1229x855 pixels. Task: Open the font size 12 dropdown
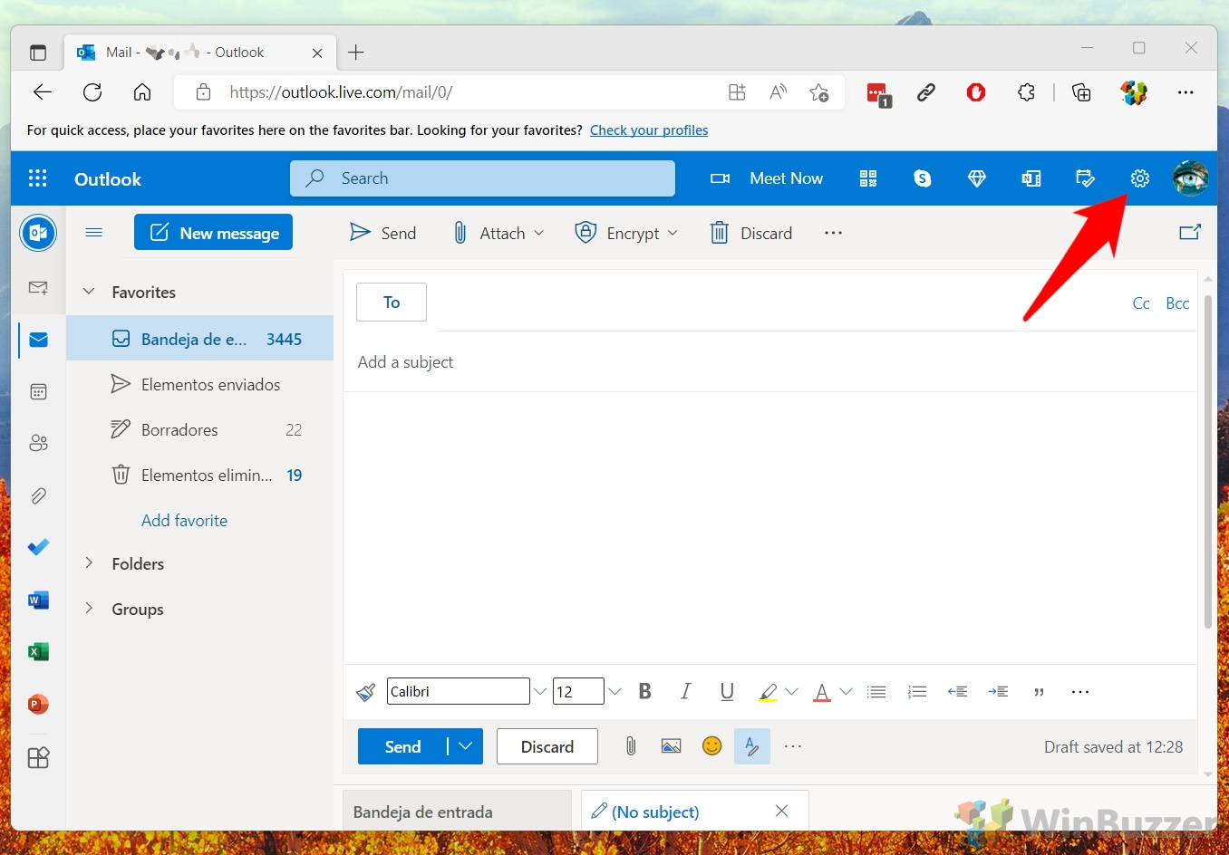[x=614, y=692]
